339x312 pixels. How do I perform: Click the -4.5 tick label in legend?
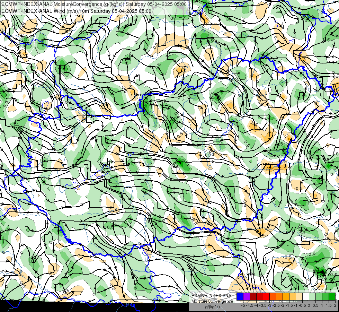point(250,305)
